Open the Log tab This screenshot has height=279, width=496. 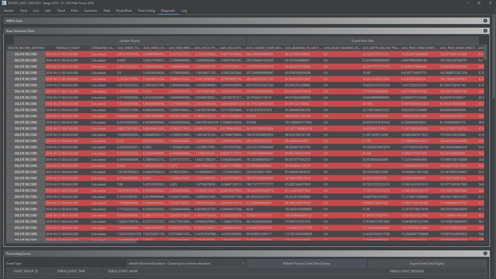[x=184, y=11]
